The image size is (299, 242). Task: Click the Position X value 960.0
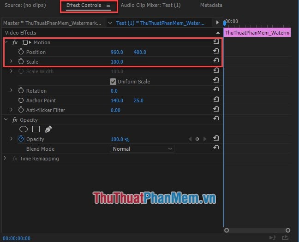point(117,52)
